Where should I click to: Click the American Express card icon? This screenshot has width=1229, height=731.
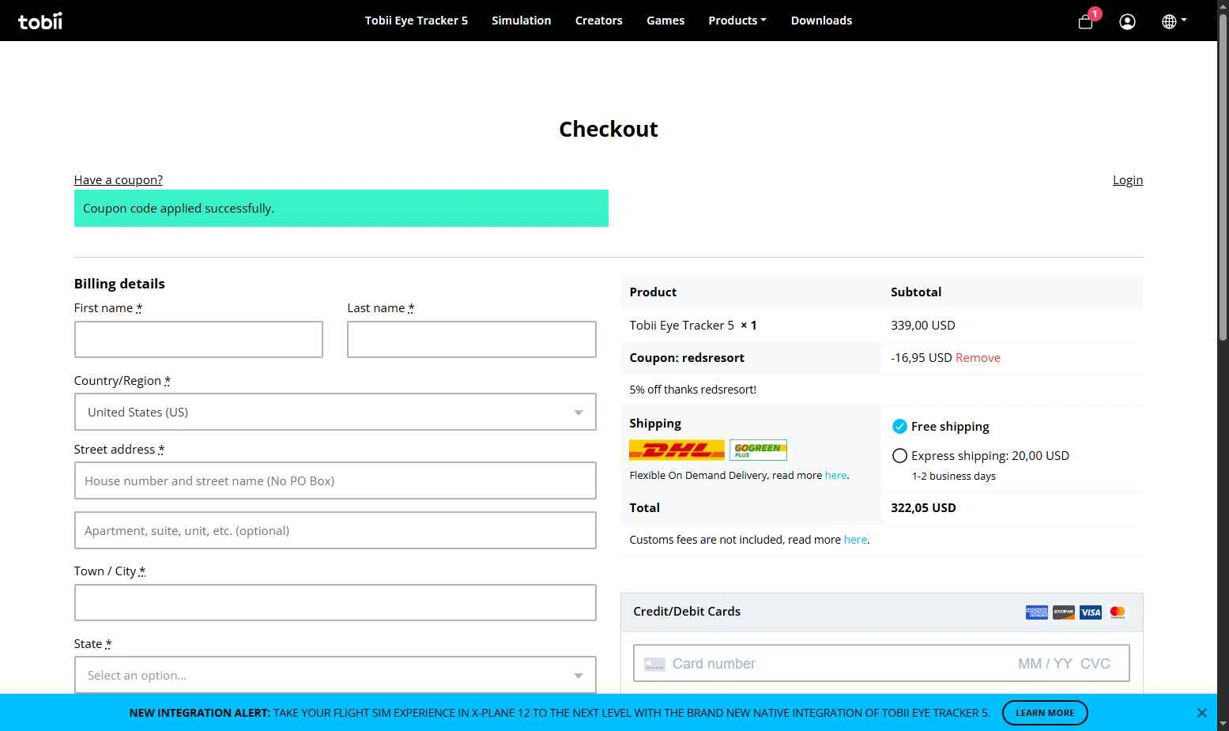[1037, 612]
